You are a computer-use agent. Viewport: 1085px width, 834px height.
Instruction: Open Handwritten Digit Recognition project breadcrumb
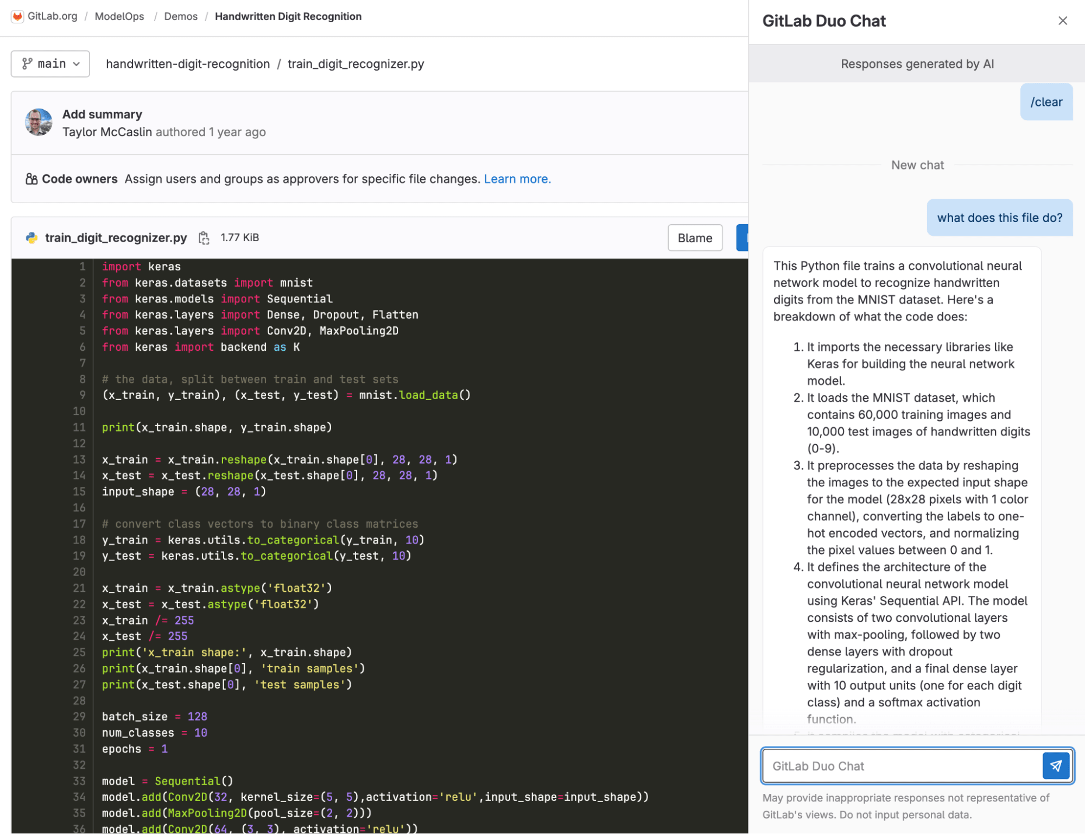coord(288,16)
